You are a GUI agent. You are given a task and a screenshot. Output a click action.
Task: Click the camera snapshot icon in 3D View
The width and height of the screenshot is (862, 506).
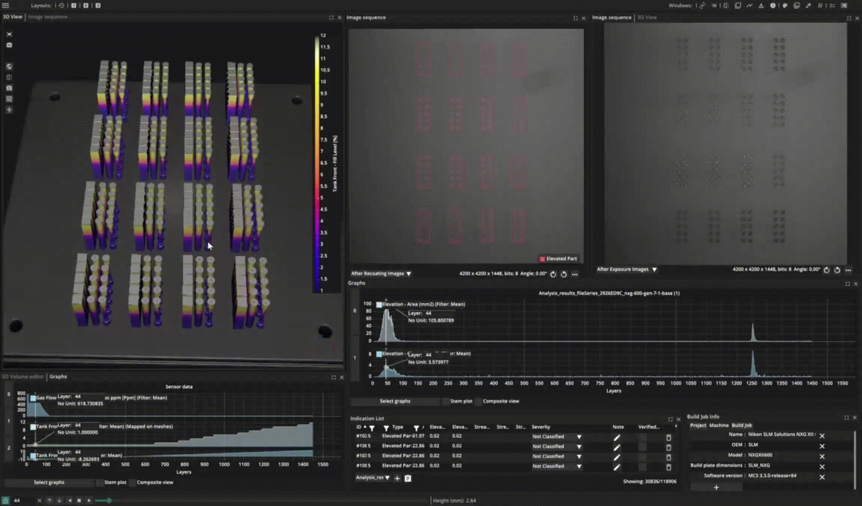coord(9,88)
